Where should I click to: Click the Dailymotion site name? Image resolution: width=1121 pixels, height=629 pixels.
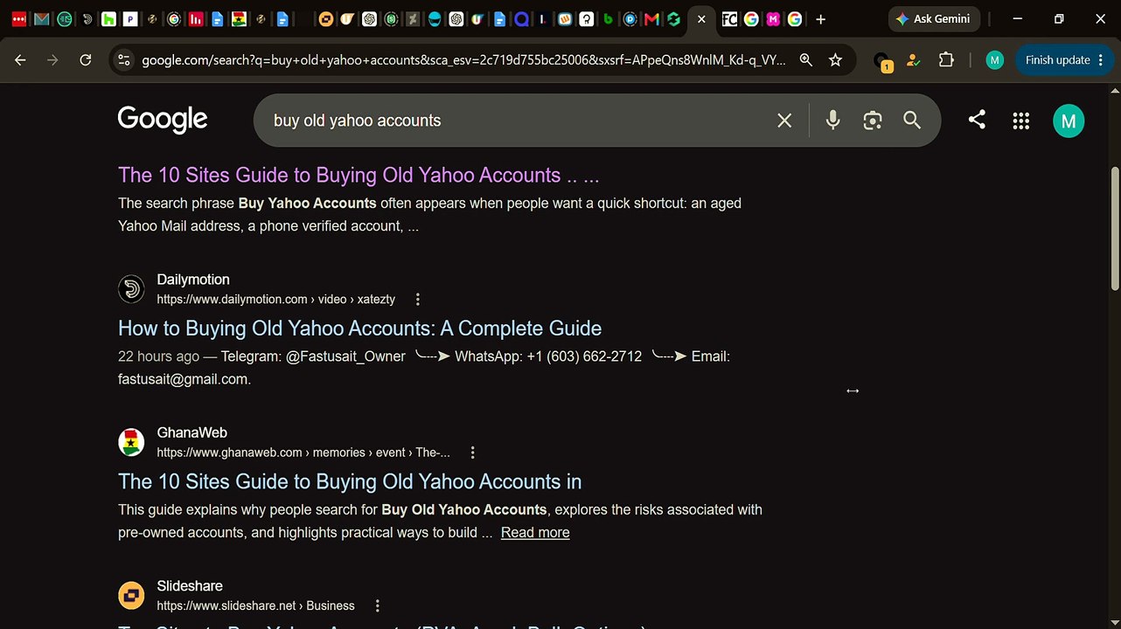tap(193, 280)
